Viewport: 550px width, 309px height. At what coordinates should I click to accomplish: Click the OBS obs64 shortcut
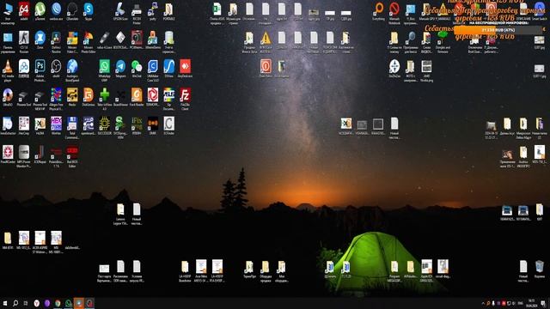[x=56, y=67]
